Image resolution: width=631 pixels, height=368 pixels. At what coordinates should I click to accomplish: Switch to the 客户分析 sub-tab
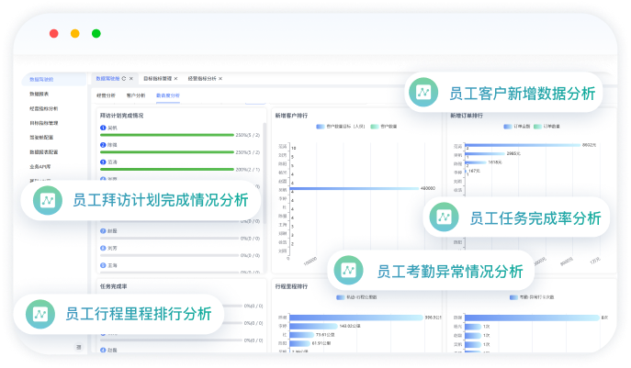[135, 95]
